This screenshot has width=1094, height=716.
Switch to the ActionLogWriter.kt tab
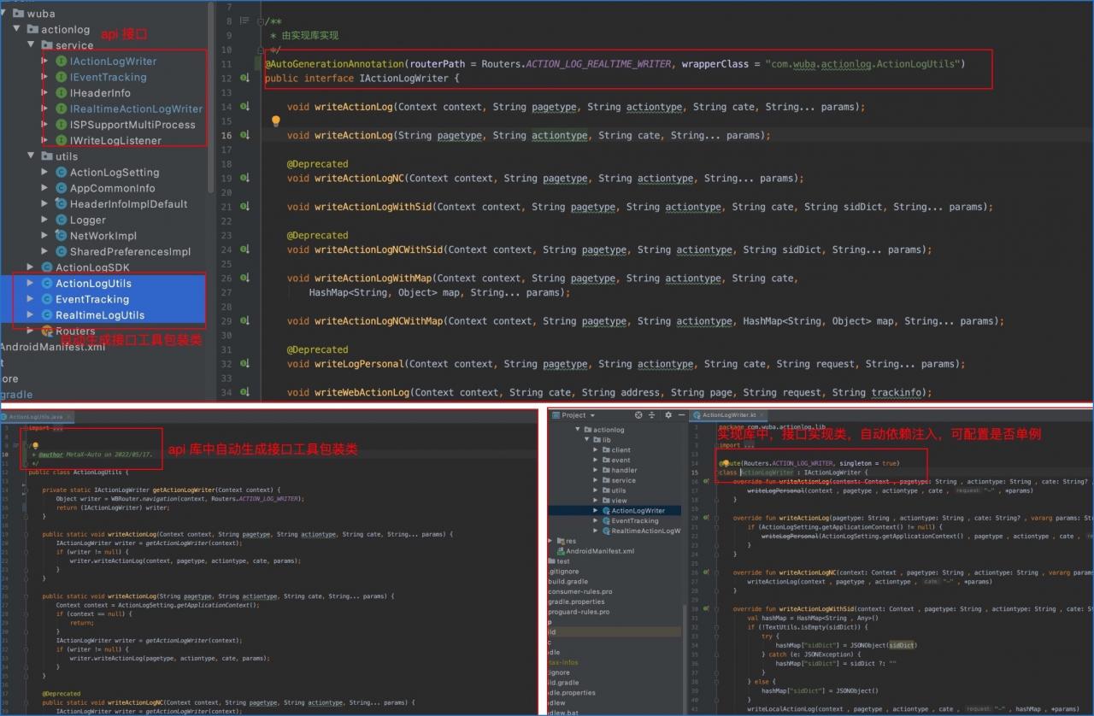click(x=729, y=415)
